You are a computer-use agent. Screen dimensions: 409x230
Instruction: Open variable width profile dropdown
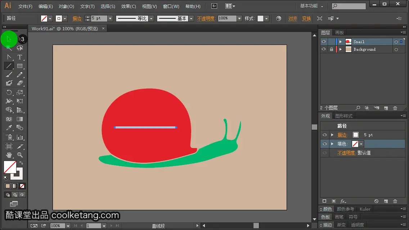point(151,18)
